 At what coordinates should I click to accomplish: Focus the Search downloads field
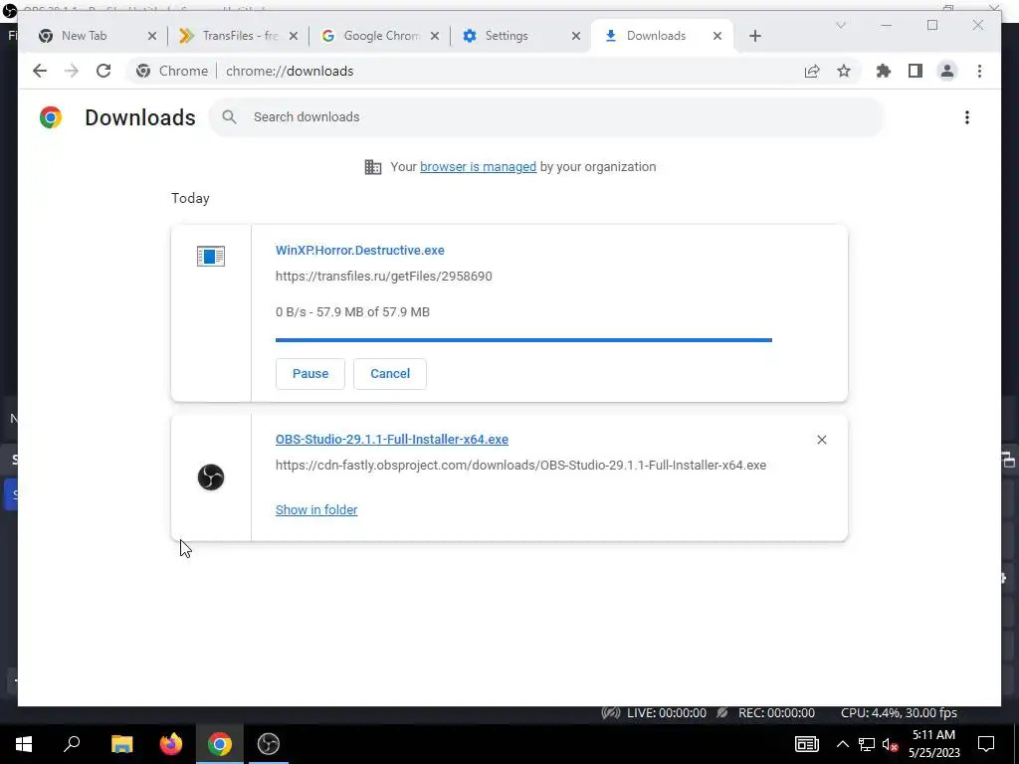(546, 117)
